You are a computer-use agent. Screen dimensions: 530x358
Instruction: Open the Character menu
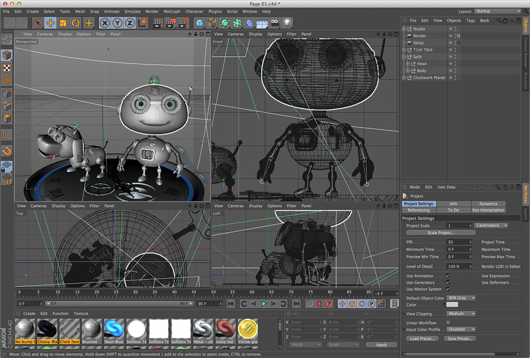(x=195, y=11)
